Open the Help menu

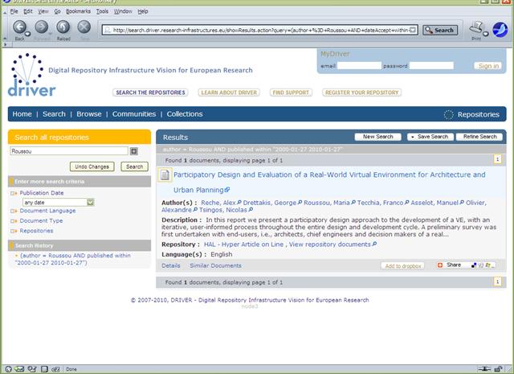point(143,11)
